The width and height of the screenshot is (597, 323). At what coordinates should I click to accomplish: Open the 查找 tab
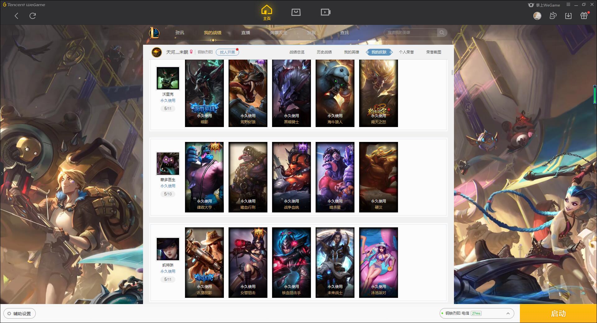(x=345, y=33)
